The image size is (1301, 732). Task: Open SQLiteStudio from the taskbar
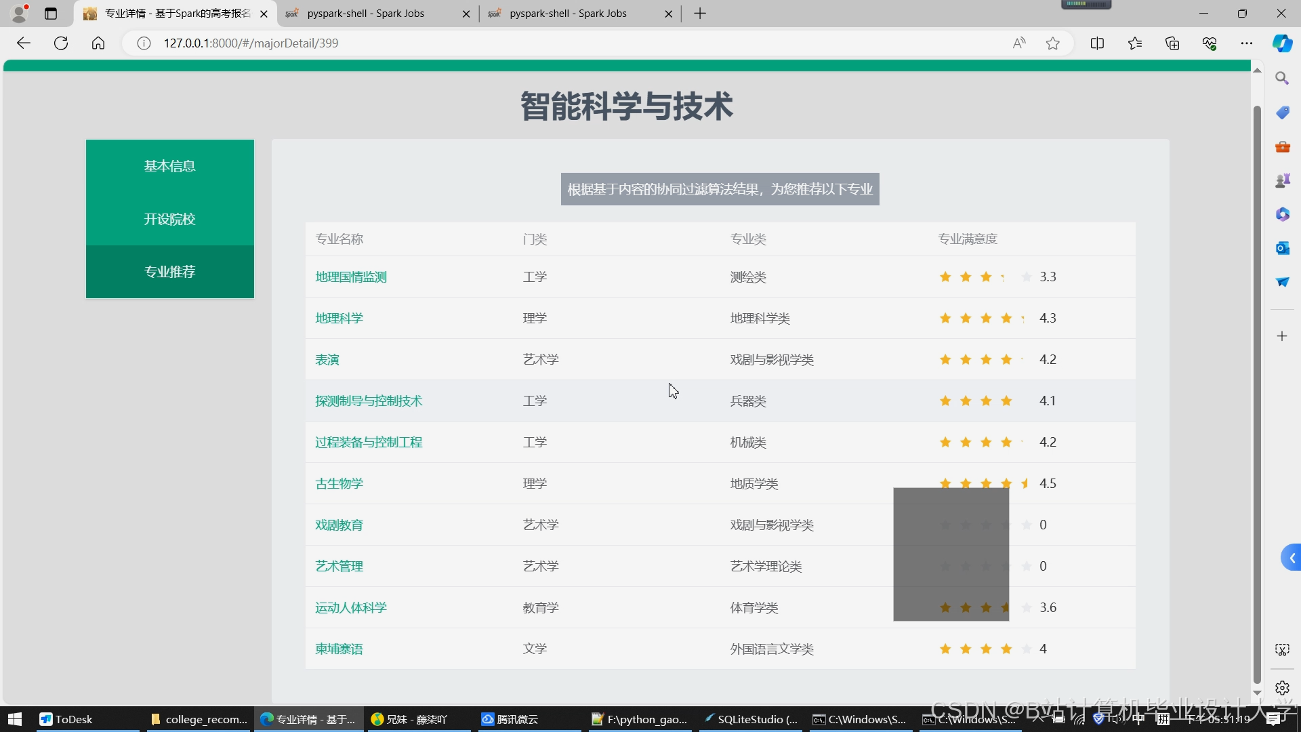tap(751, 719)
